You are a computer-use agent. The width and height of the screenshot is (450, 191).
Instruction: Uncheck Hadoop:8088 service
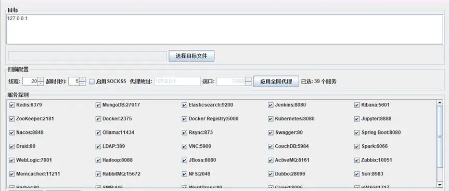click(x=98, y=160)
